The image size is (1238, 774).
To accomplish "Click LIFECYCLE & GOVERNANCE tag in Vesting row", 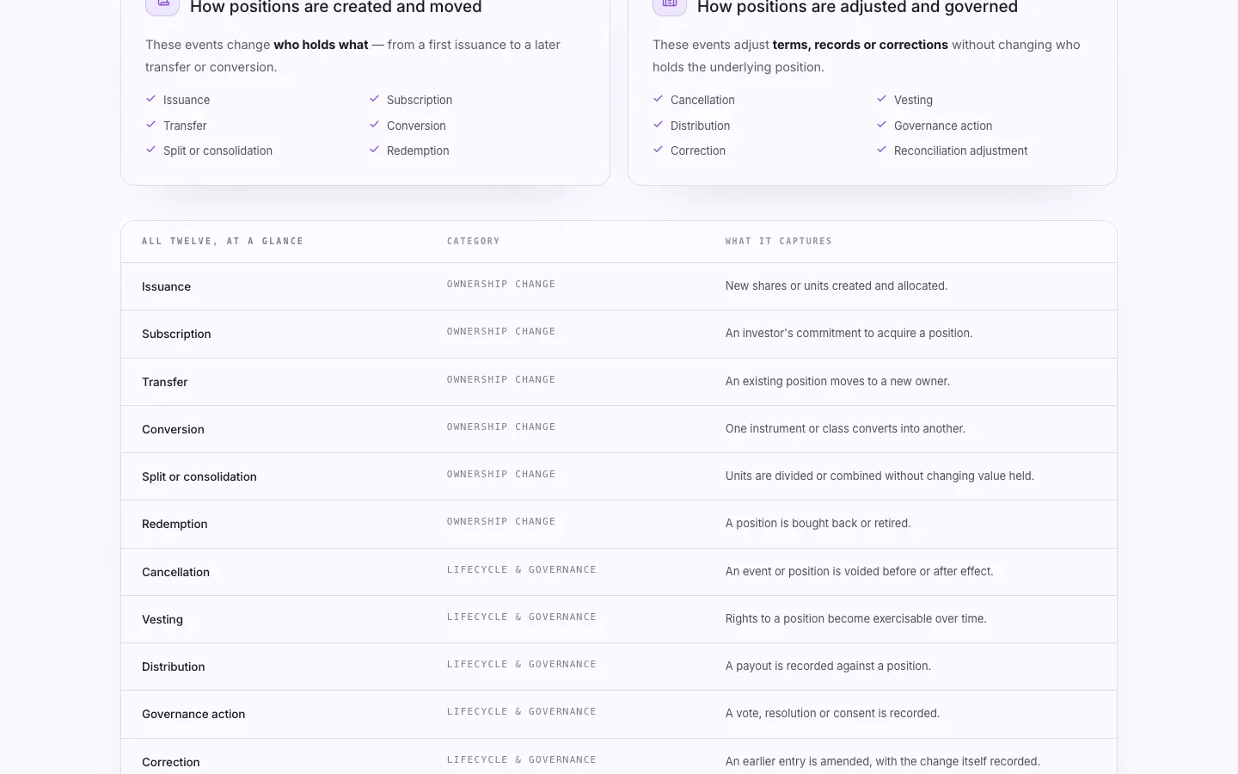I will point(522,617).
